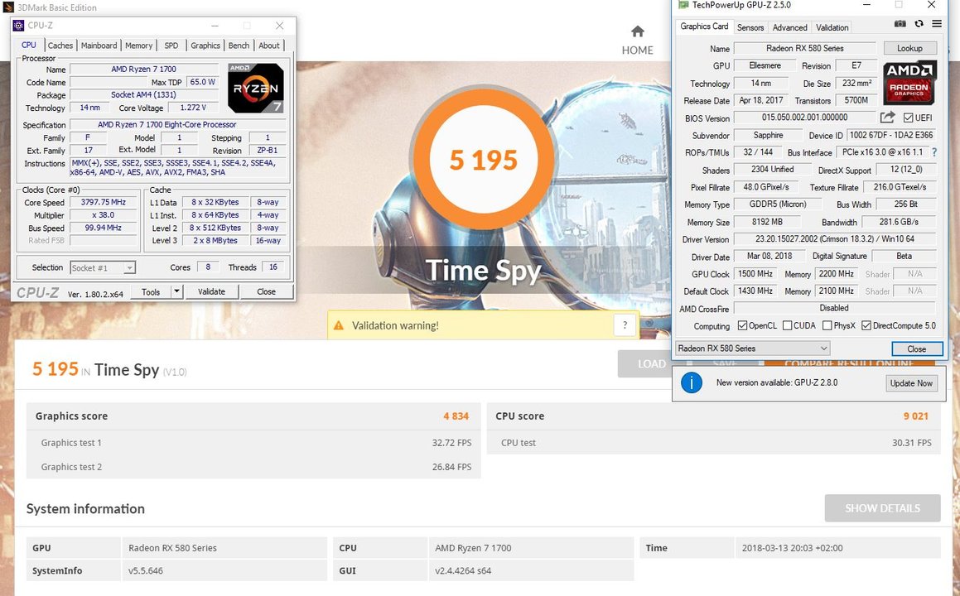Click the CPU-Z title bar icon

coord(18,25)
